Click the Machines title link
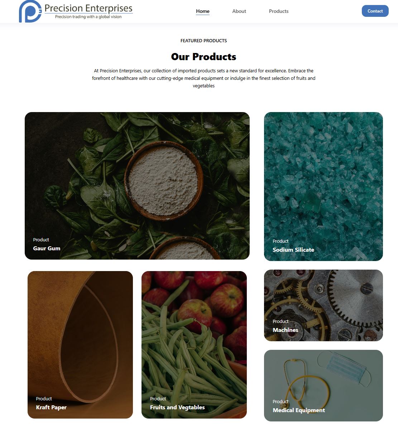This screenshot has height=444, width=398. click(x=286, y=330)
